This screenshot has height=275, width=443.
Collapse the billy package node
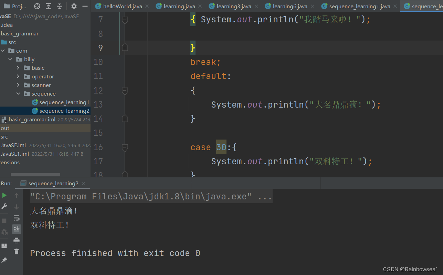(10, 59)
